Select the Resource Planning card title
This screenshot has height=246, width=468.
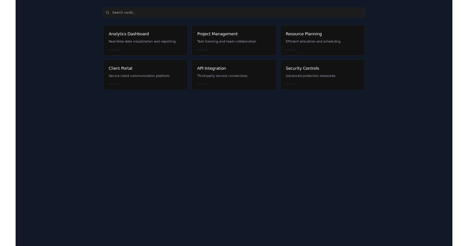[303, 34]
